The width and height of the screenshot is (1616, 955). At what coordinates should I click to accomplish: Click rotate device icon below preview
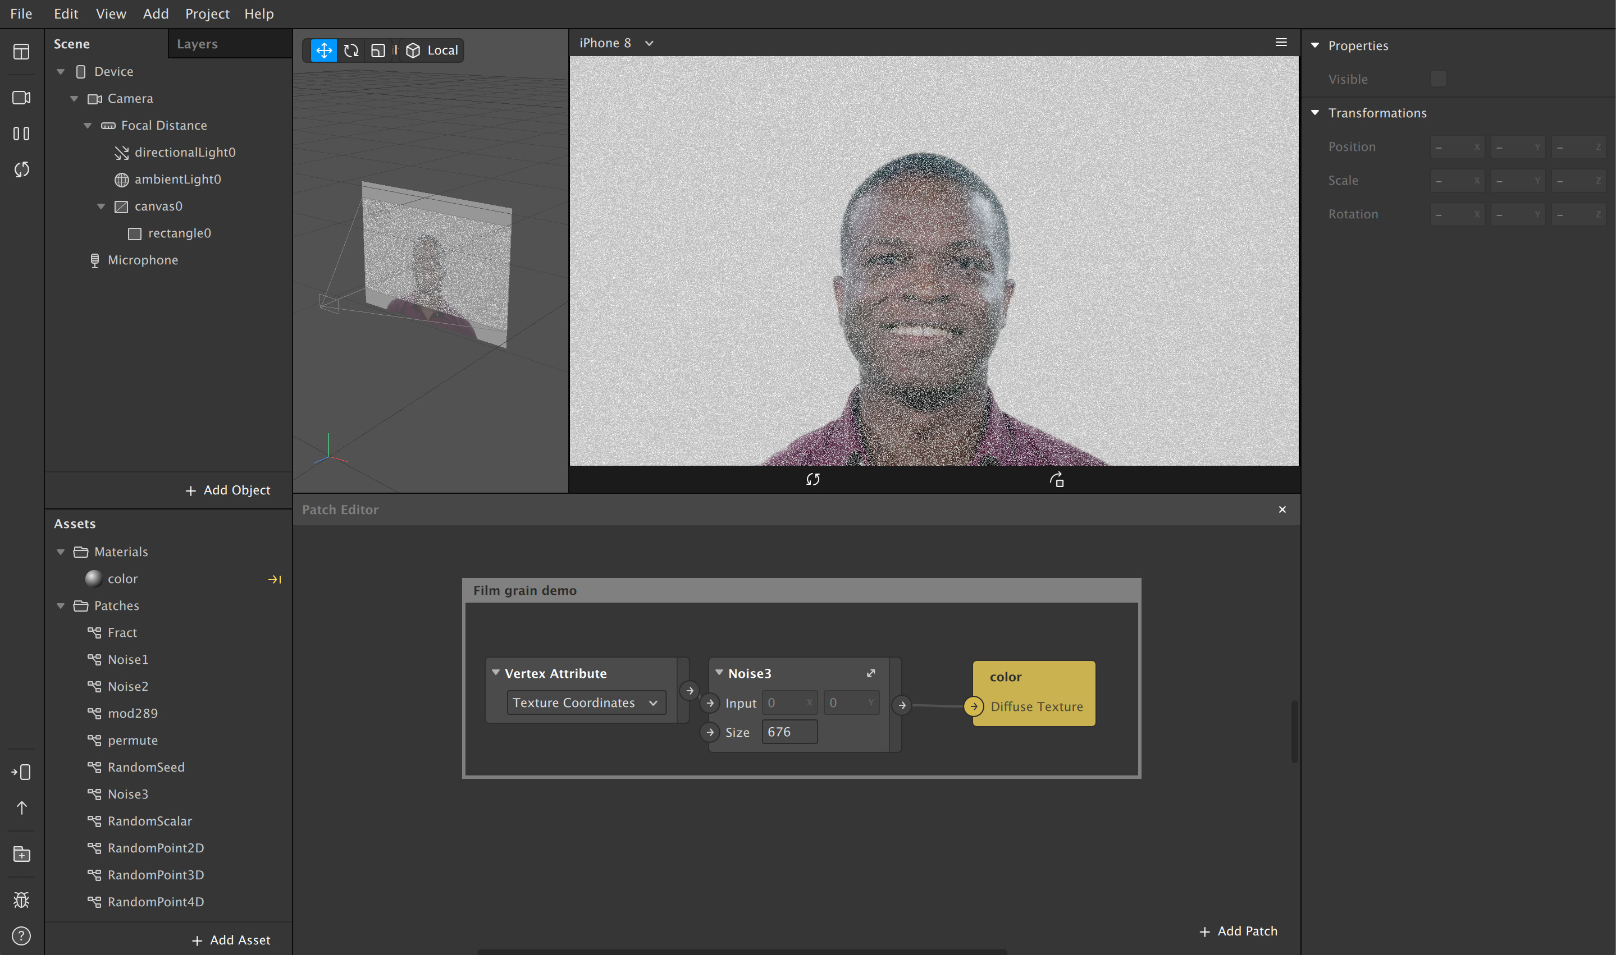pos(1056,479)
